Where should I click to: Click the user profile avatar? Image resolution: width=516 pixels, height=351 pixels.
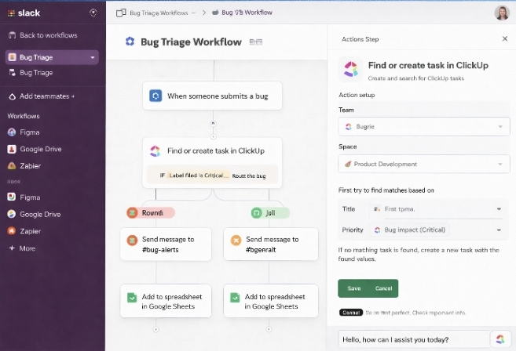point(501,13)
